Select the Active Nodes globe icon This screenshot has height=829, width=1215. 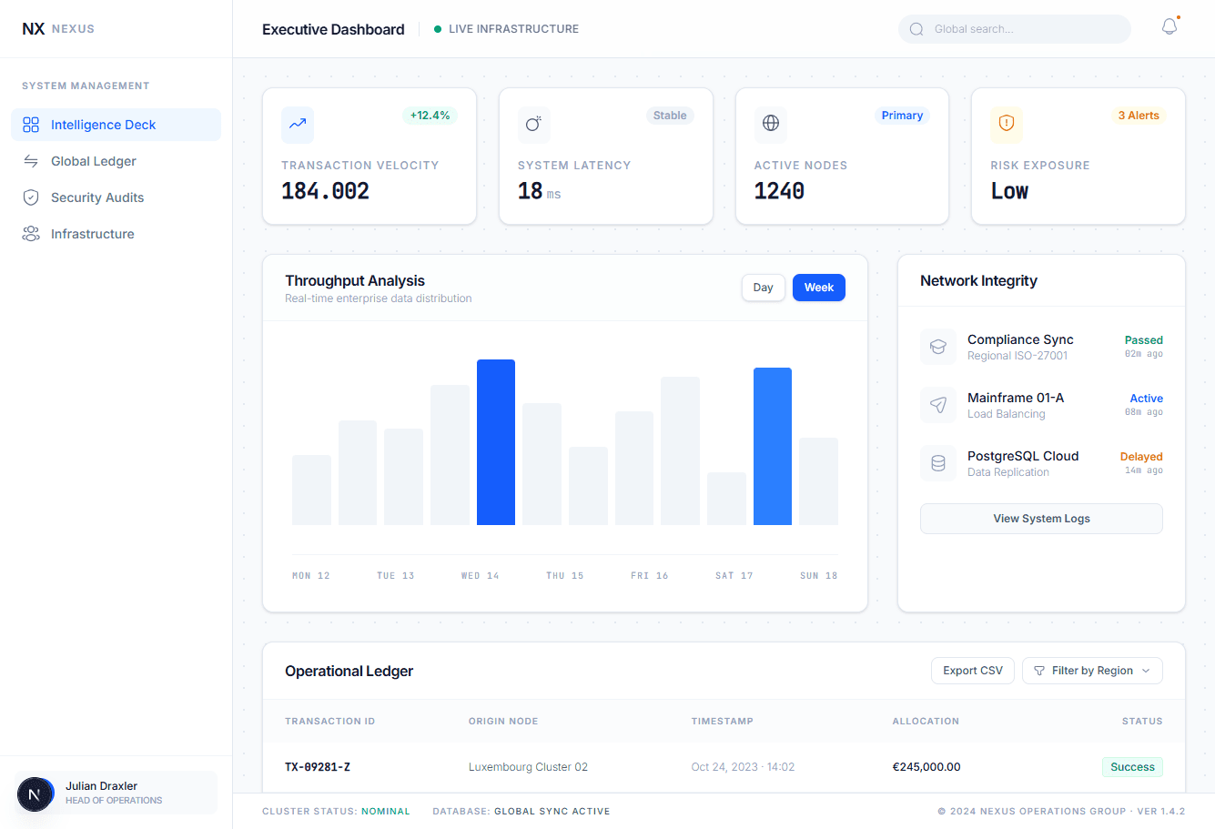click(770, 125)
